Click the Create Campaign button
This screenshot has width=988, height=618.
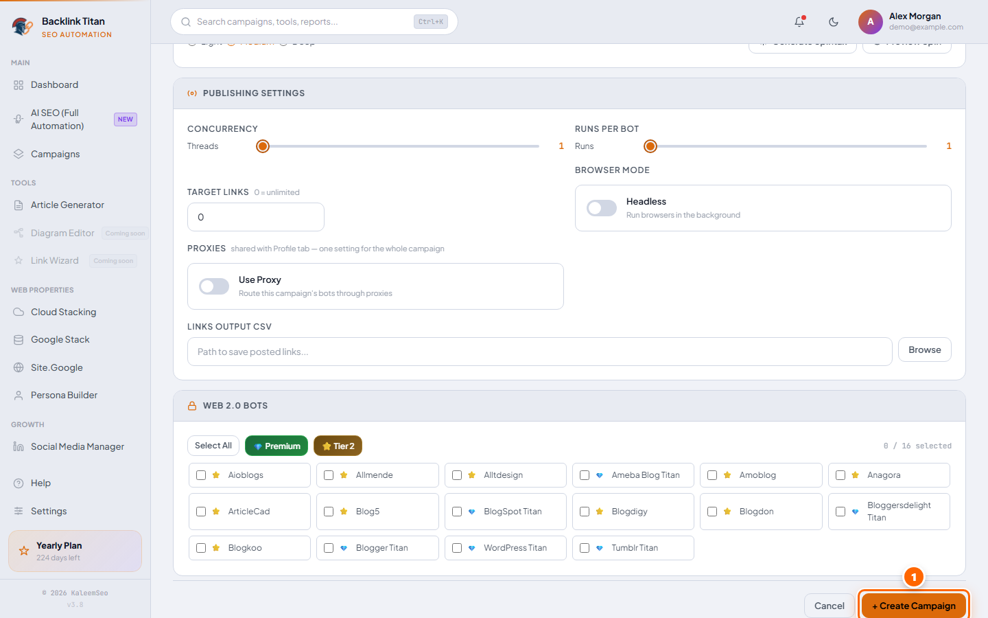pyautogui.click(x=914, y=606)
